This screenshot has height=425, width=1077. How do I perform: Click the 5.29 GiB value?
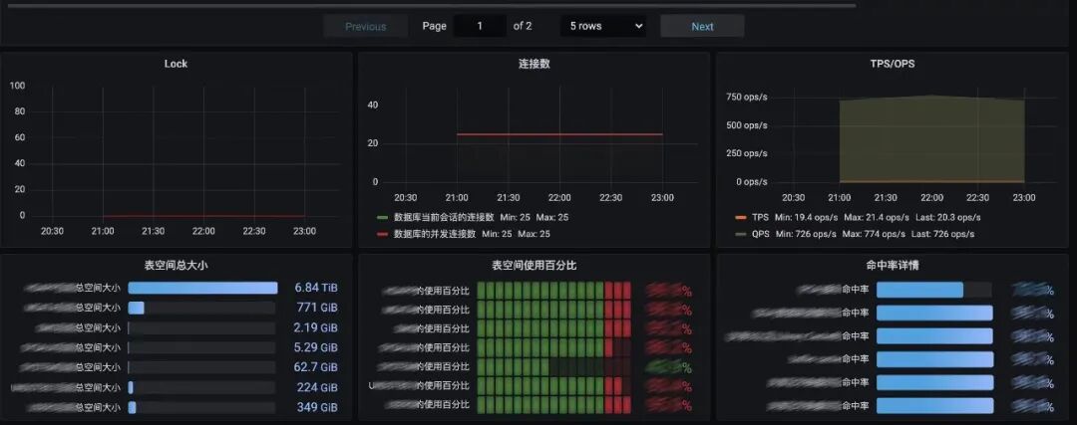click(x=316, y=347)
